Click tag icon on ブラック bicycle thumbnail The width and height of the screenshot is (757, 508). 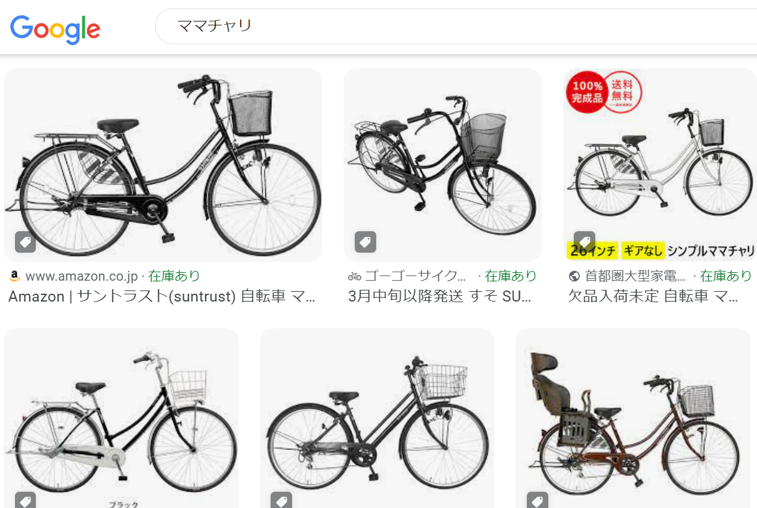25,501
